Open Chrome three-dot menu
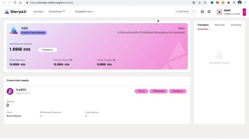The width and height of the screenshot is (249, 140). tap(245, 3)
